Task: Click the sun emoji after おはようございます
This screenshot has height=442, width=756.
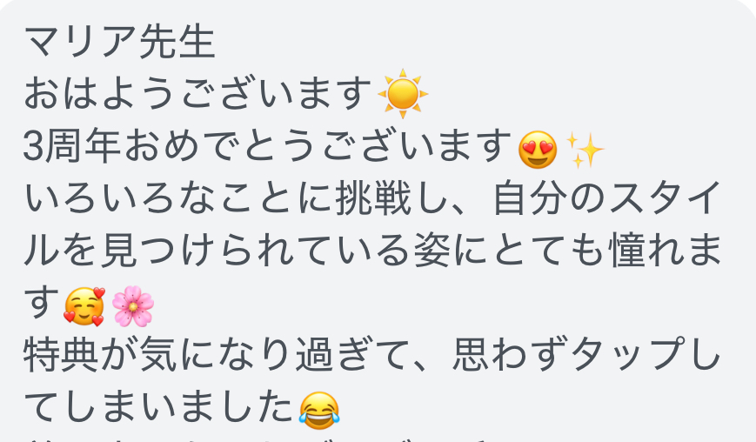Action: 403,93
